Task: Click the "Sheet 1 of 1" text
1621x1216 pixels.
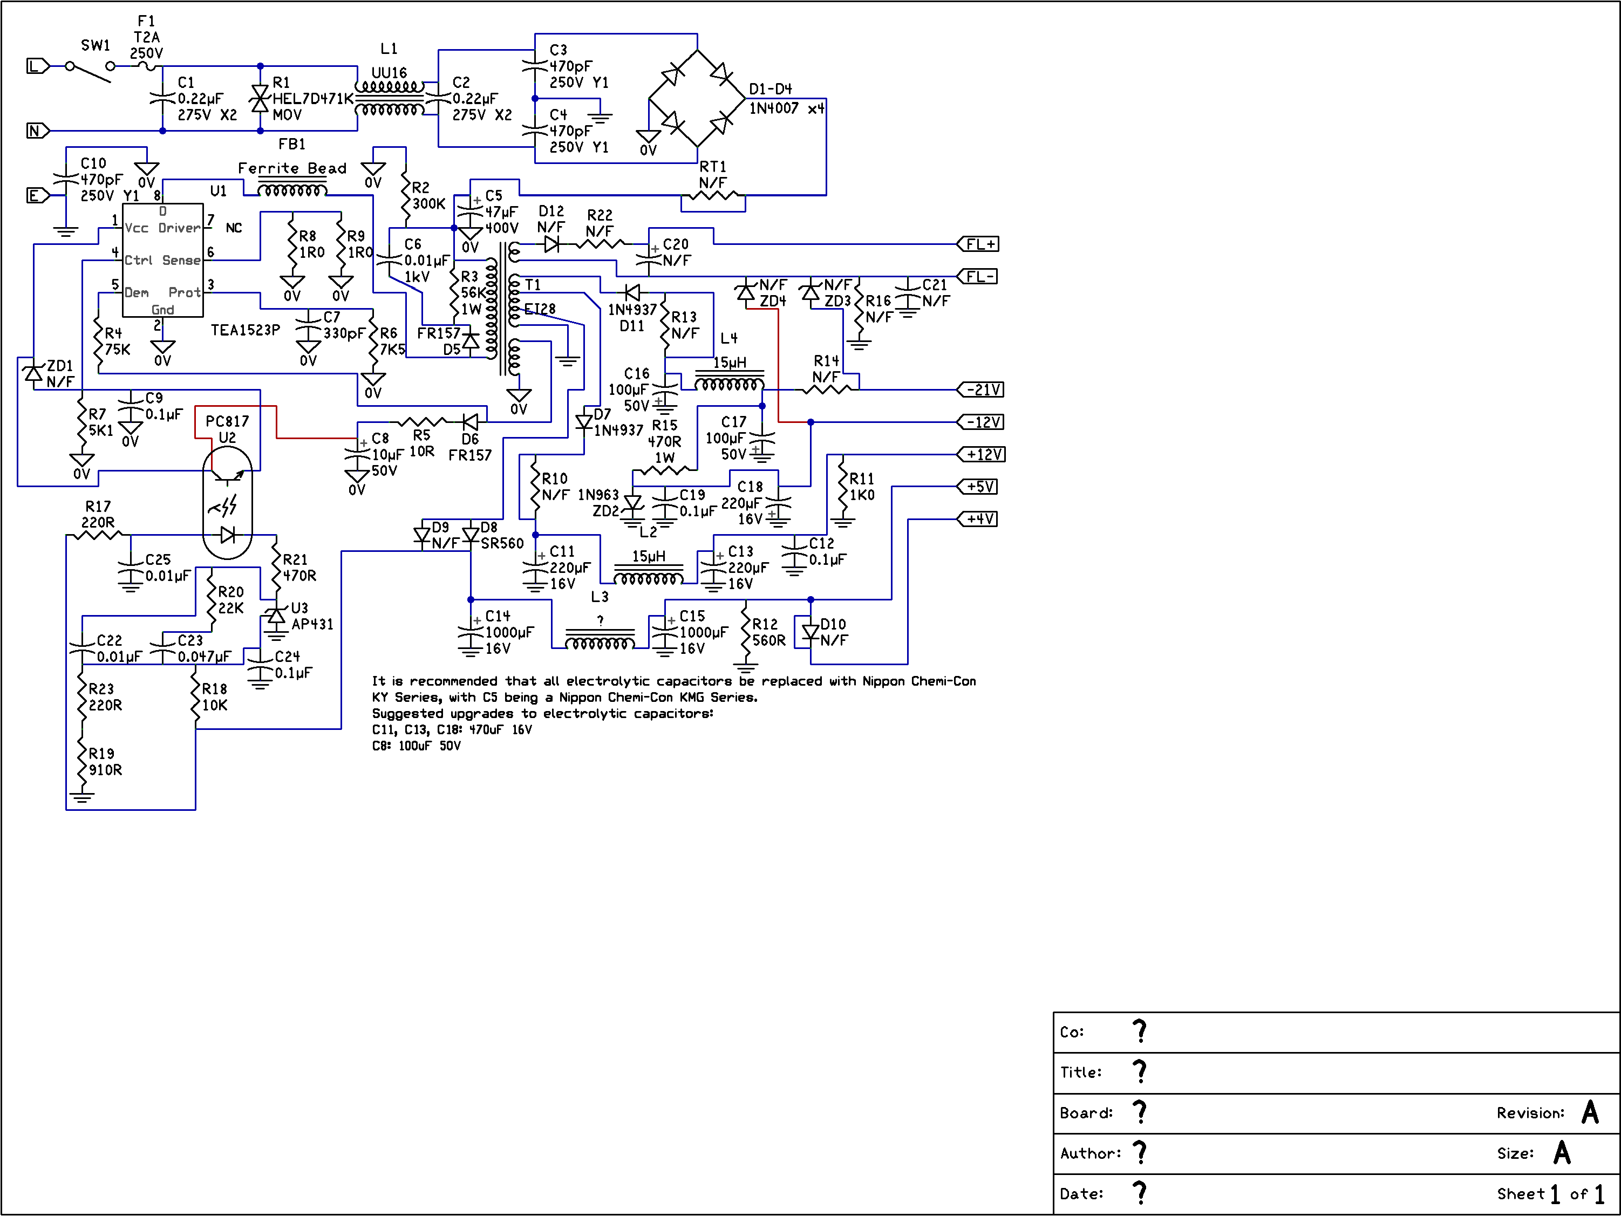Action: click(x=1551, y=1194)
